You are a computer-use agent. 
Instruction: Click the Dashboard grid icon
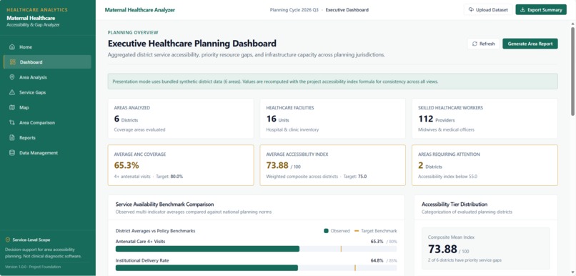pos(13,62)
